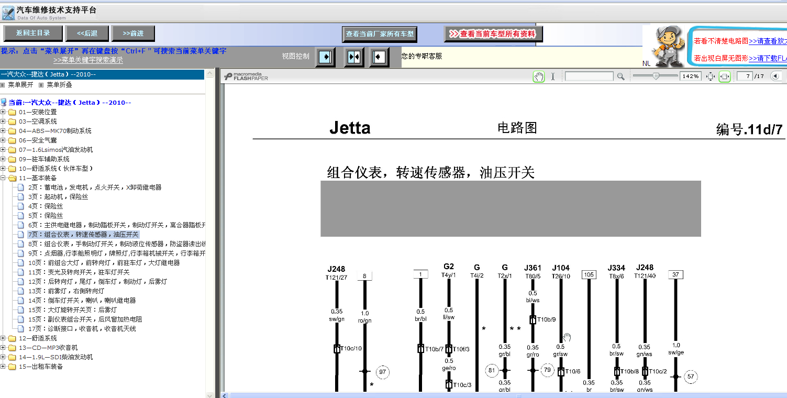Click folder icon of 15—出租车装备
The image size is (787, 398).
[x=12, y=367]
